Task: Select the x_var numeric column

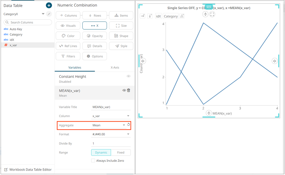Action: 27,45
